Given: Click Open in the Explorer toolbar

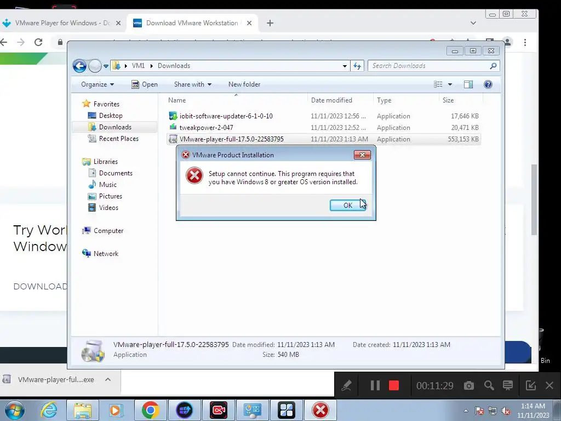Looking at the screenshot, I should pos(145,84).
